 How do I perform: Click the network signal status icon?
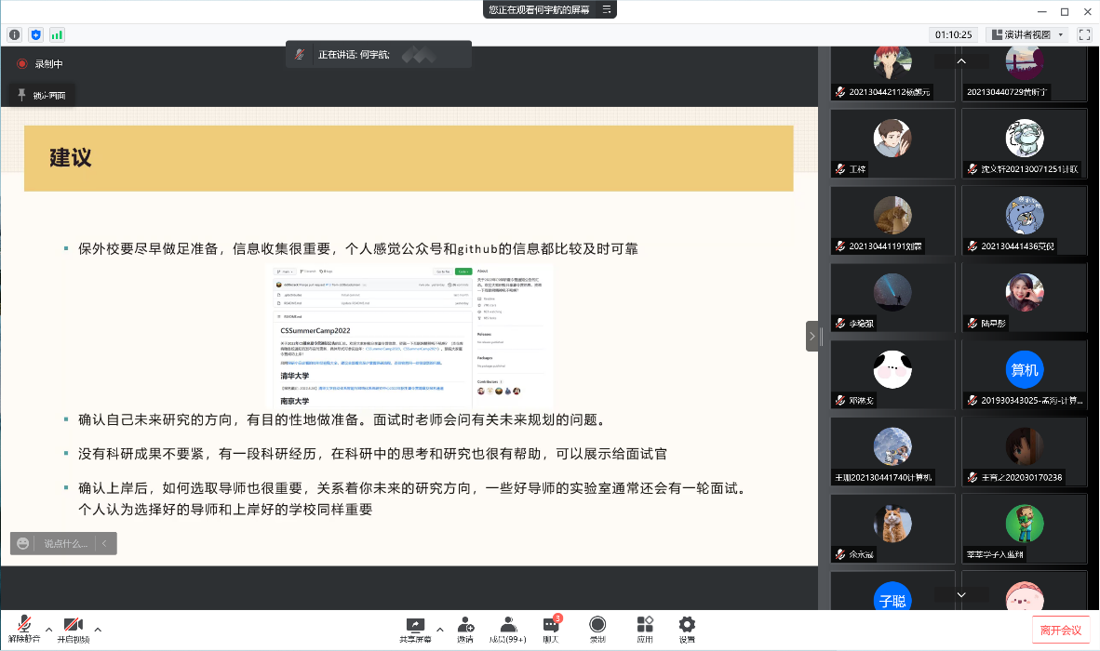[57, 34]
